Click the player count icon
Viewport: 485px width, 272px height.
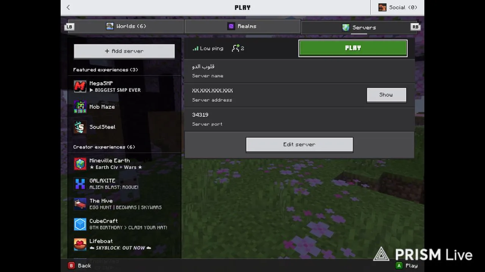(x=235, y=48)
